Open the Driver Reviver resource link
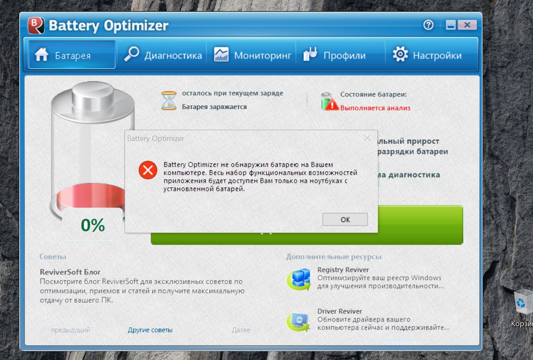 340,311
